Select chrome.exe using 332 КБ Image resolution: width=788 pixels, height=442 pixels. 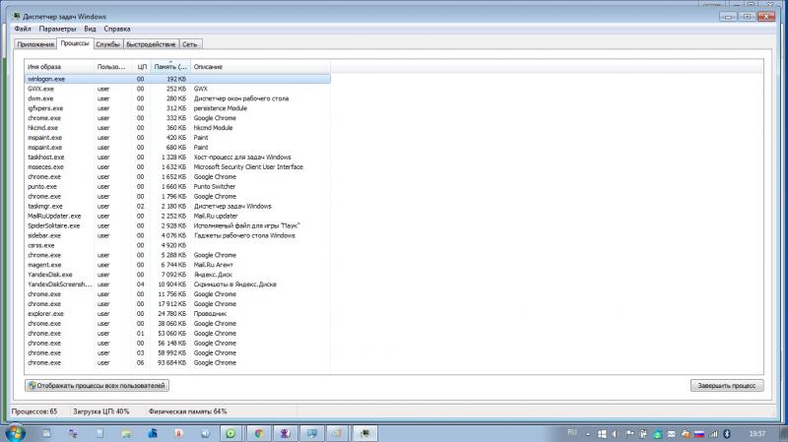tap(177, 118)
